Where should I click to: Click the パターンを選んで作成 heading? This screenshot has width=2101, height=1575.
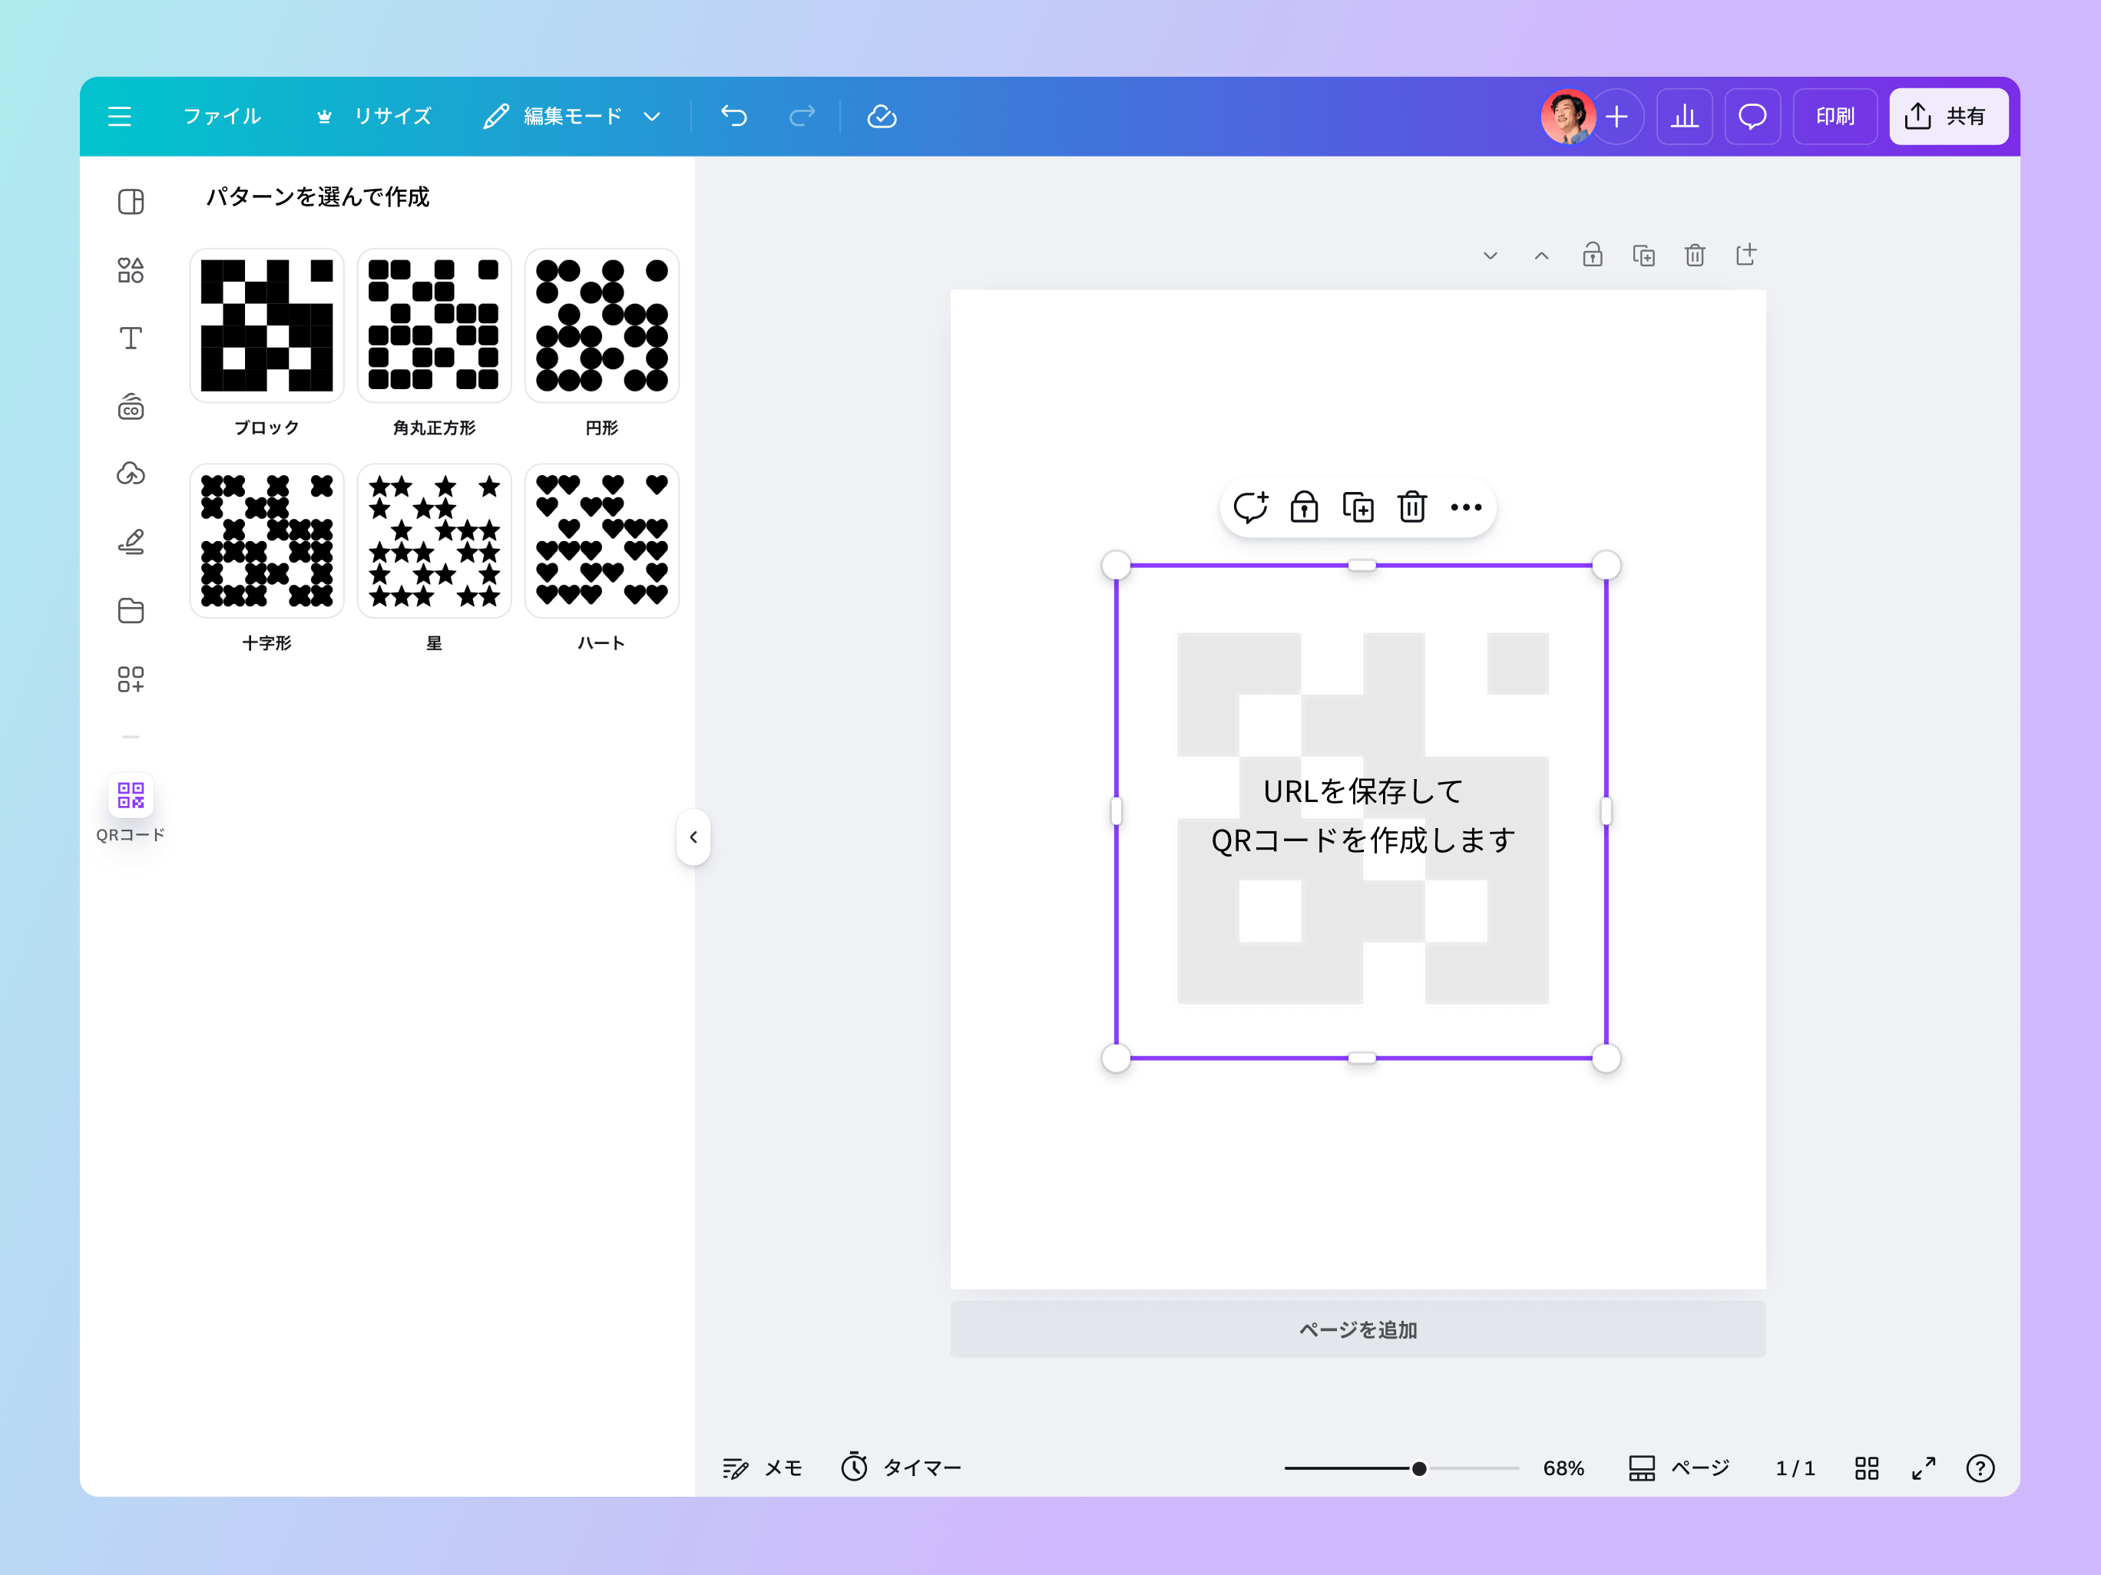(318, 196)
